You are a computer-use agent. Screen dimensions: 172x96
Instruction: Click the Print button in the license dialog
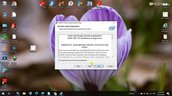[78, 66]
